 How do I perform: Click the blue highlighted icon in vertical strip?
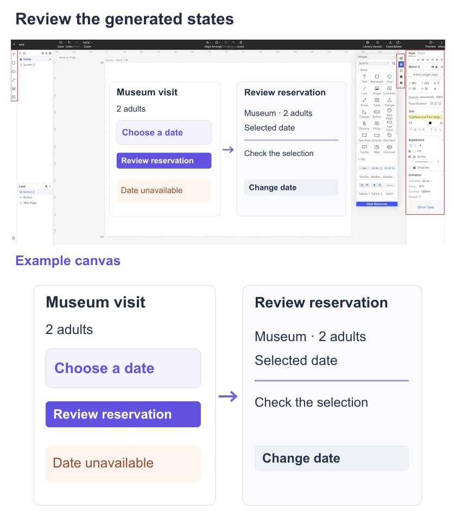point(401,65)
